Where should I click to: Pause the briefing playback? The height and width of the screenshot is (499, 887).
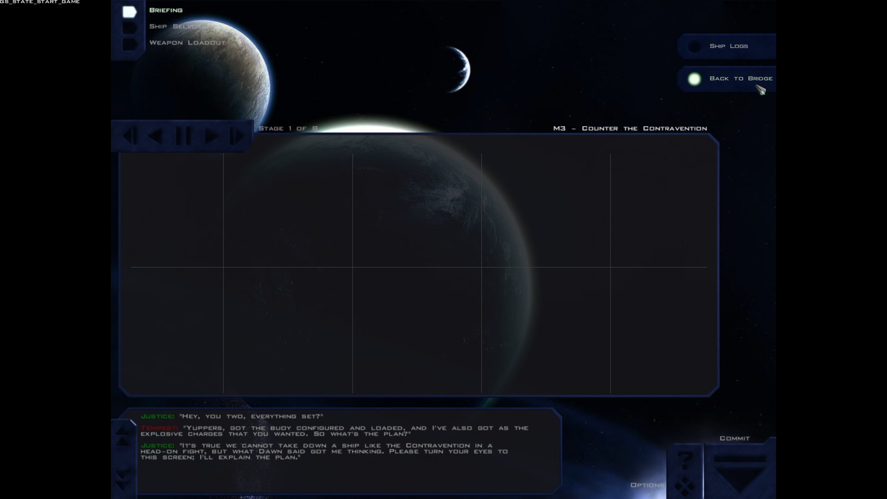point(183,136)
